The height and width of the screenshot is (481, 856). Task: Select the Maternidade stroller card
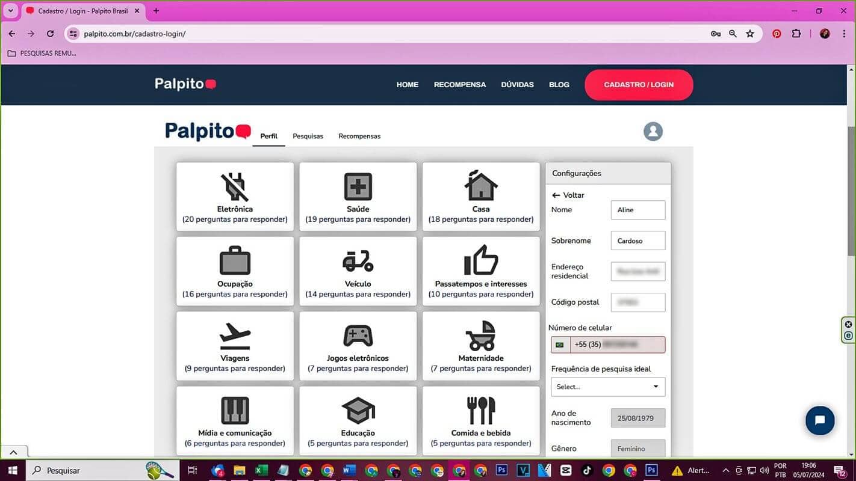coord(481,346)
